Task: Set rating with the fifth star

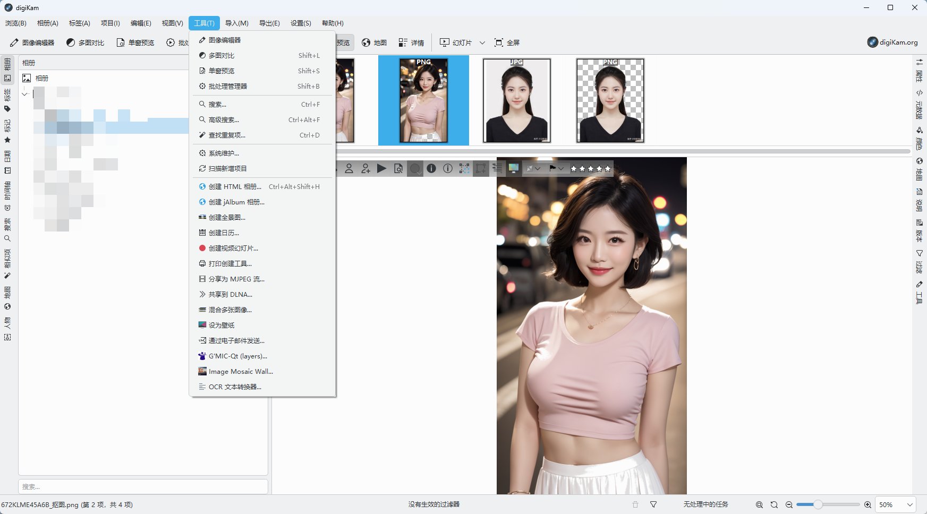Action: tap(608, 168)
